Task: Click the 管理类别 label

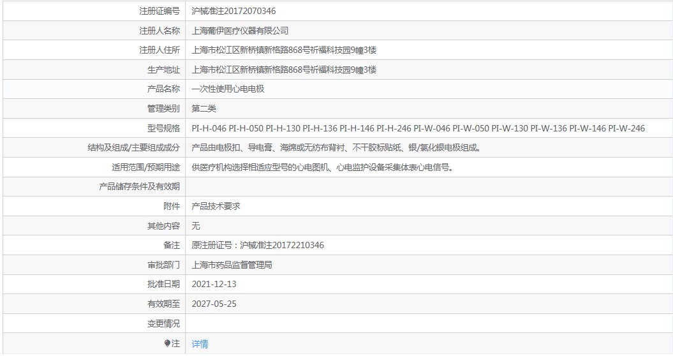Action: pos(163,108)
